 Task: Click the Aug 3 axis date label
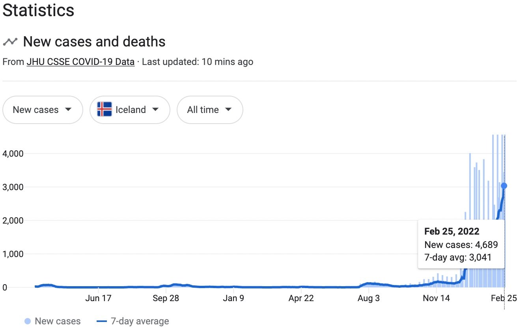pyautogui.click(x=369, y=298)
